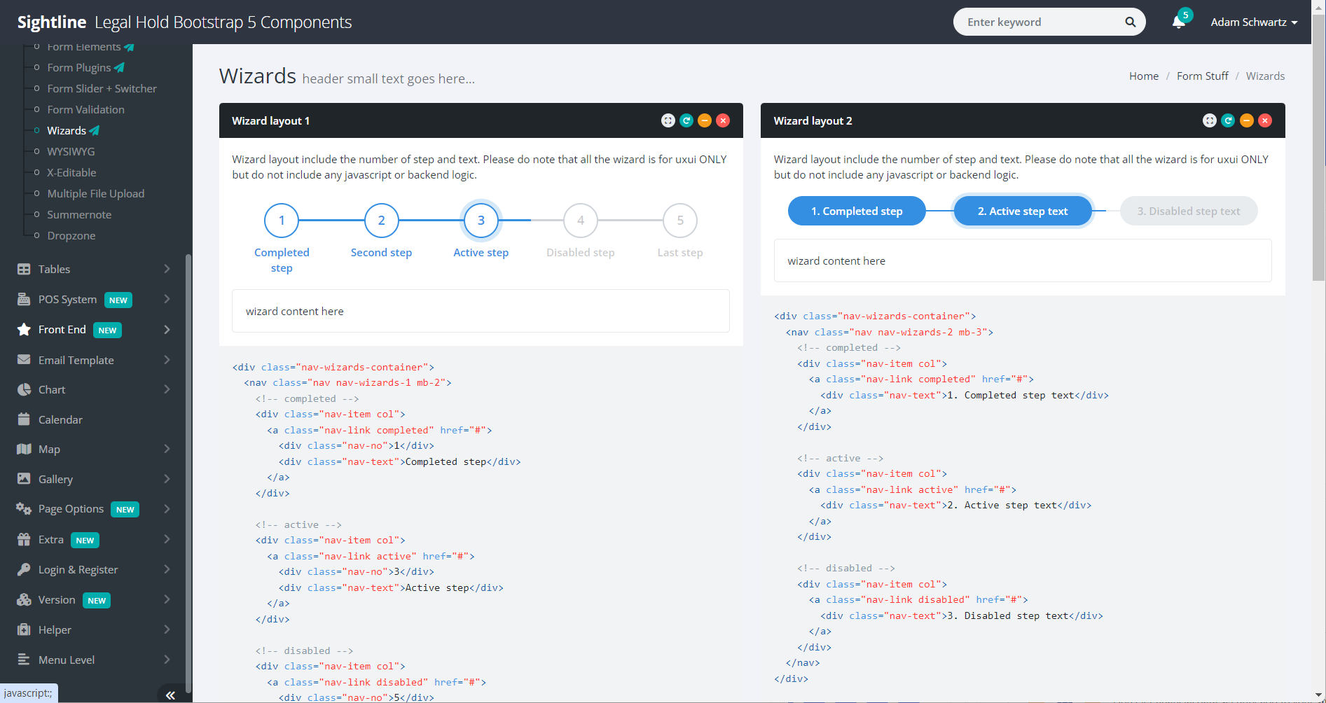Open the Form Validation menu item

pyautogui.click(x=85, y=109)
